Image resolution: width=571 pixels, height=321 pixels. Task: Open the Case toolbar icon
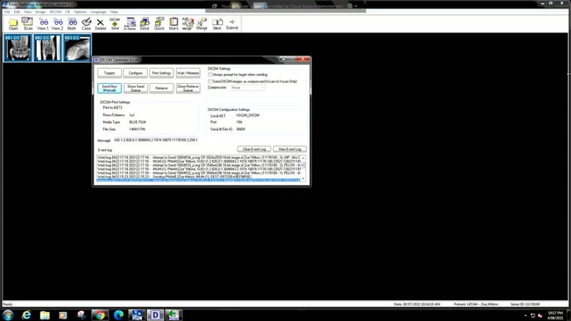(x=86, y=24)
